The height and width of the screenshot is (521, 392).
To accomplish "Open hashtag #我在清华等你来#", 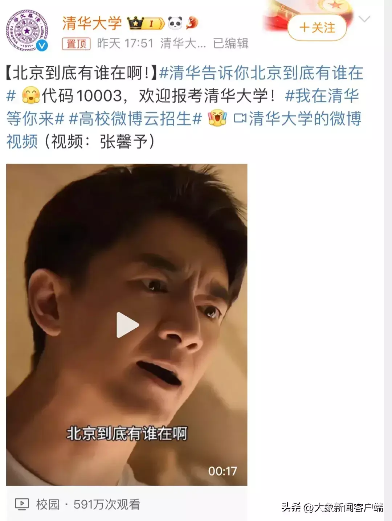I will (183, 107).
